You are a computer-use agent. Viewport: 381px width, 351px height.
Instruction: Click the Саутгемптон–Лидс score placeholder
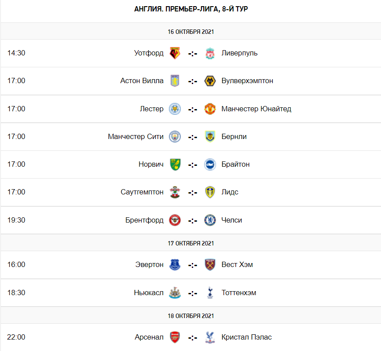[192, 192]
